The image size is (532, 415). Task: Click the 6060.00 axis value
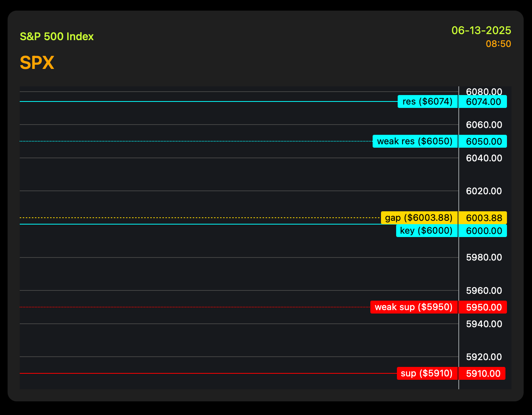click(484, 125)
